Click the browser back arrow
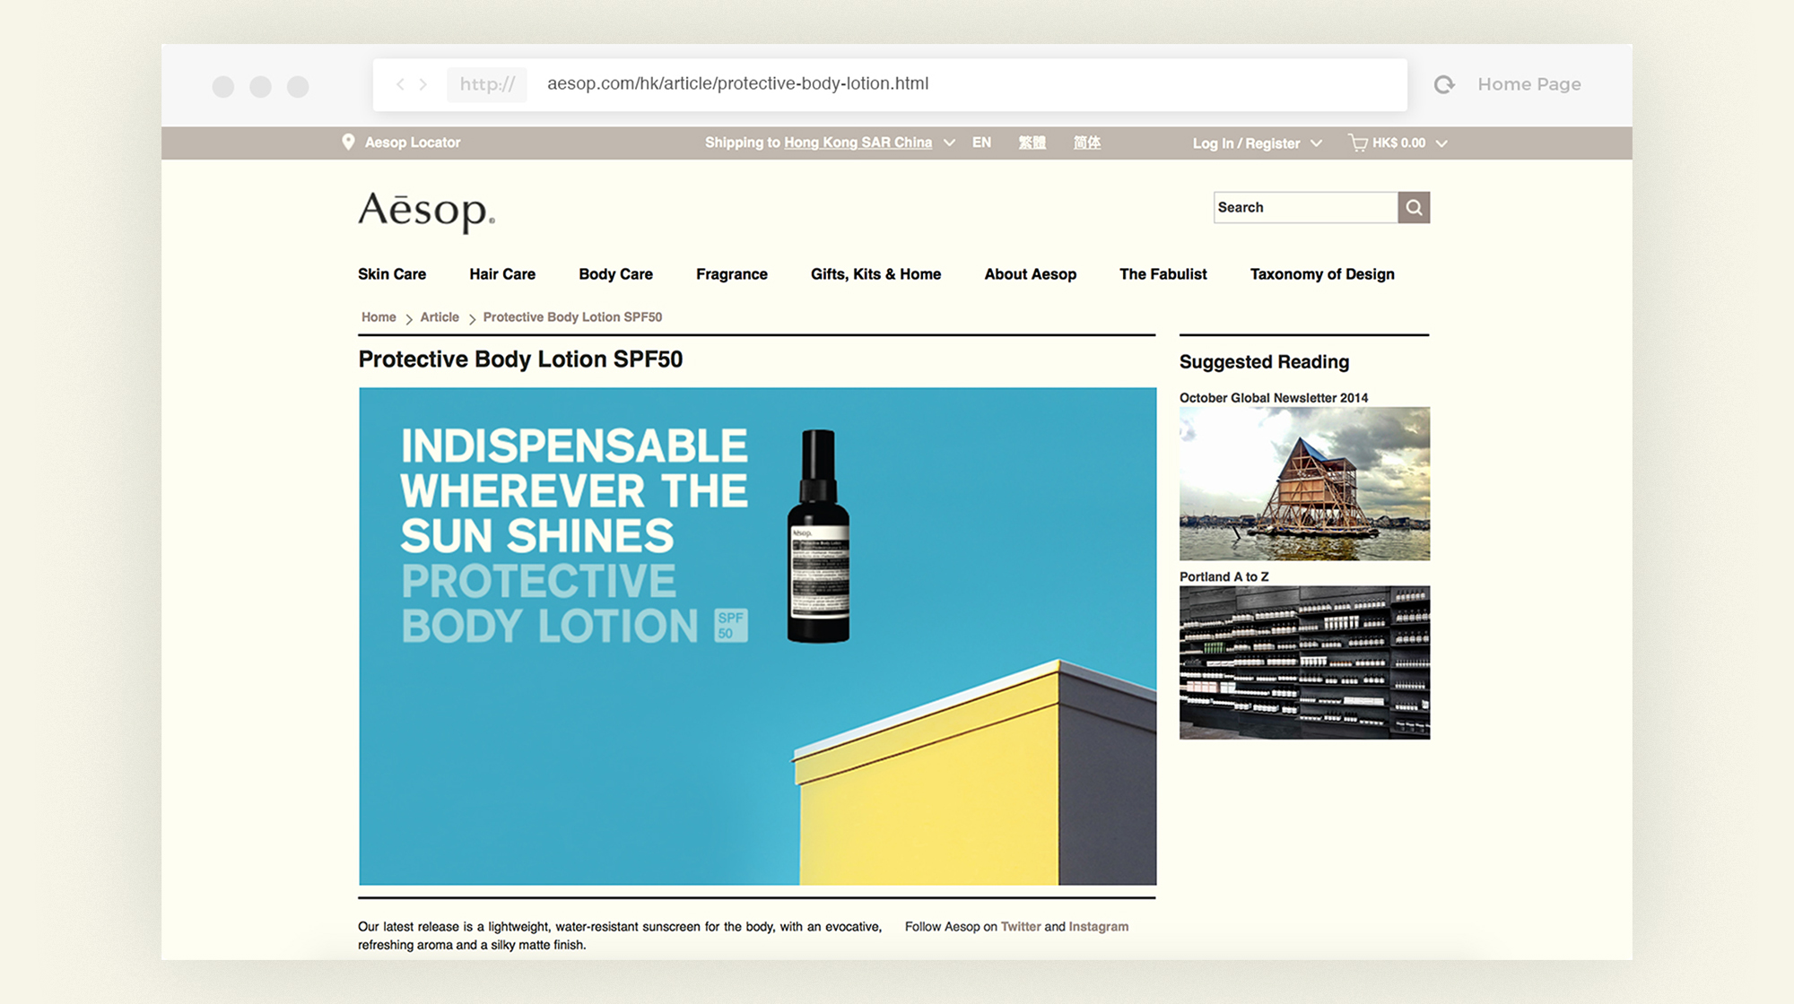The height and width of the screenshot is (1004, 1794). point(400,84)
